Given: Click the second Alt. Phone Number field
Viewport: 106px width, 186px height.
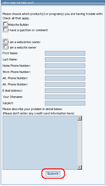Looking at the screenshot, I should click(65, 85).
